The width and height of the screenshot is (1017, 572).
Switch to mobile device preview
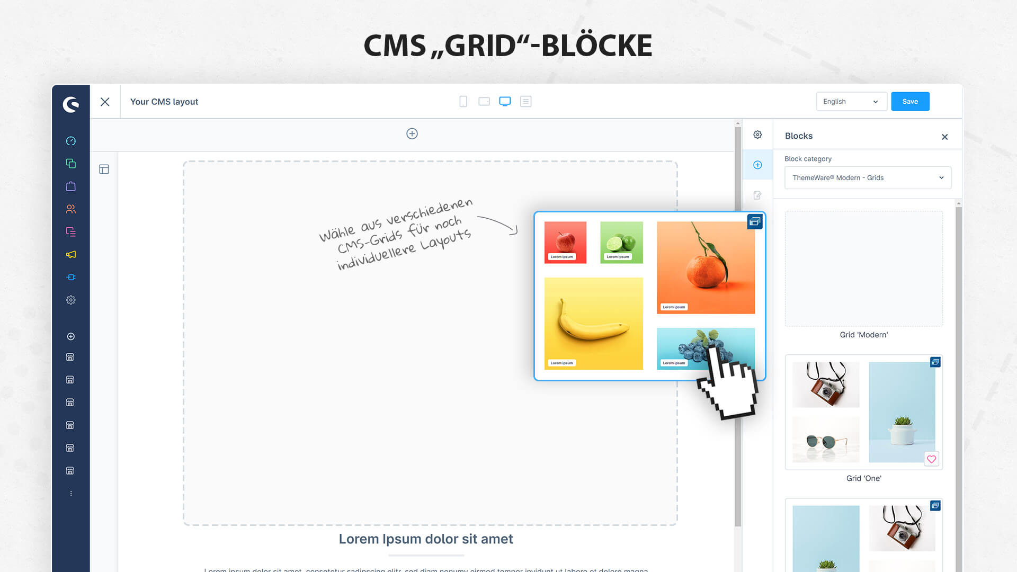click(462, 101)
